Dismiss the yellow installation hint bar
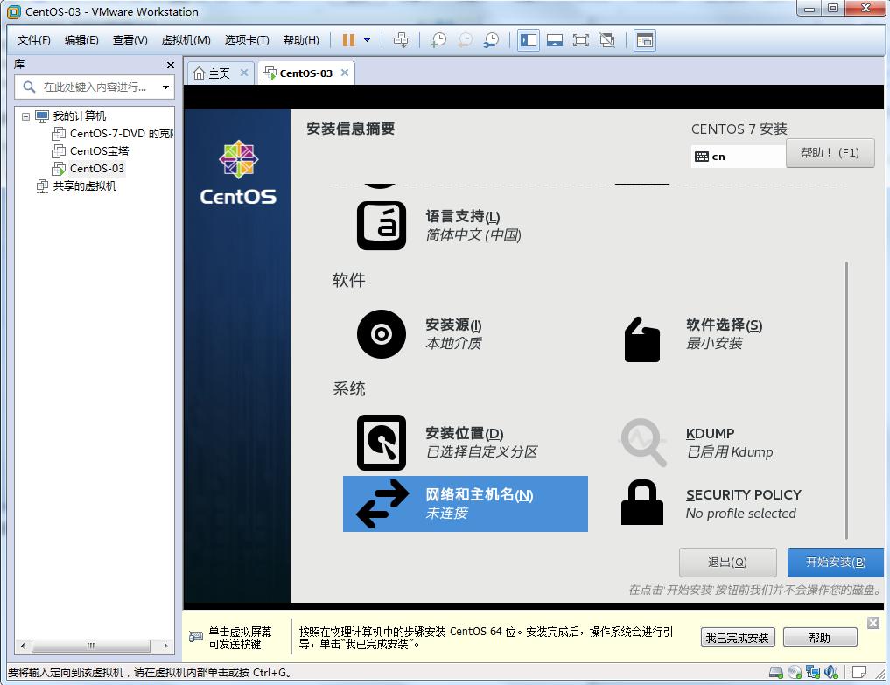Viewport: 890px width, 685px height. (873, 623)
